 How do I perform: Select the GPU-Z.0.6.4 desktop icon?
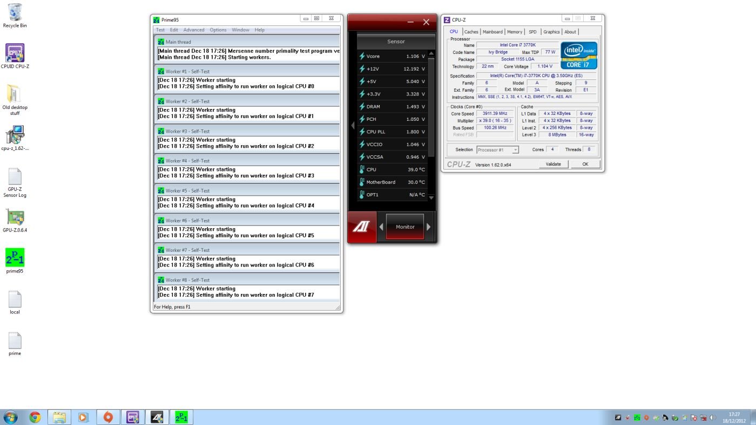pyautogui.click(x=15, y=221)
